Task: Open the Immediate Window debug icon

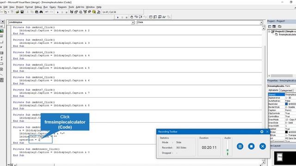Action: pos(155,17)
